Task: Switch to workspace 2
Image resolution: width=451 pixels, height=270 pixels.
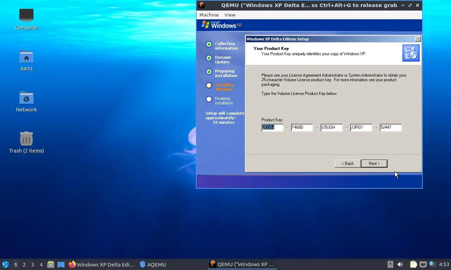Action: [x=24, y=265]
